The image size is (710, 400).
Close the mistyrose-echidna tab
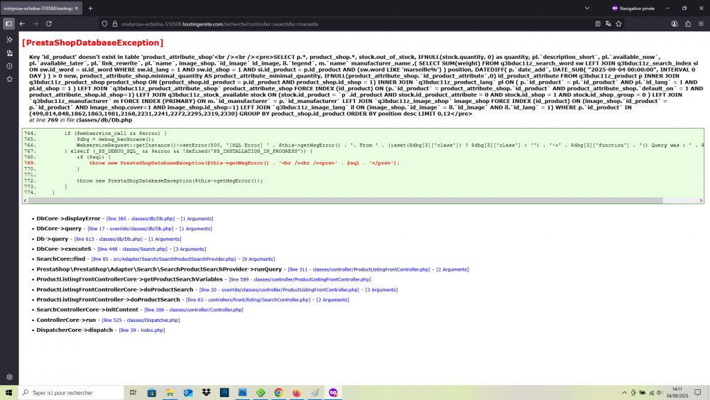point(77,8)
